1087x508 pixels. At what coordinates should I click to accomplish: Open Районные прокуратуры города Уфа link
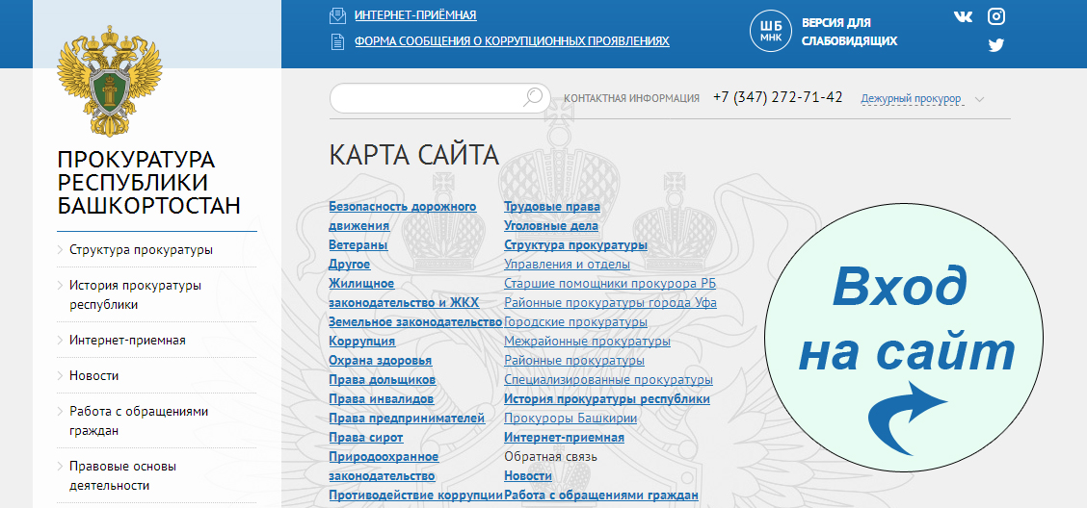(610, 303)
